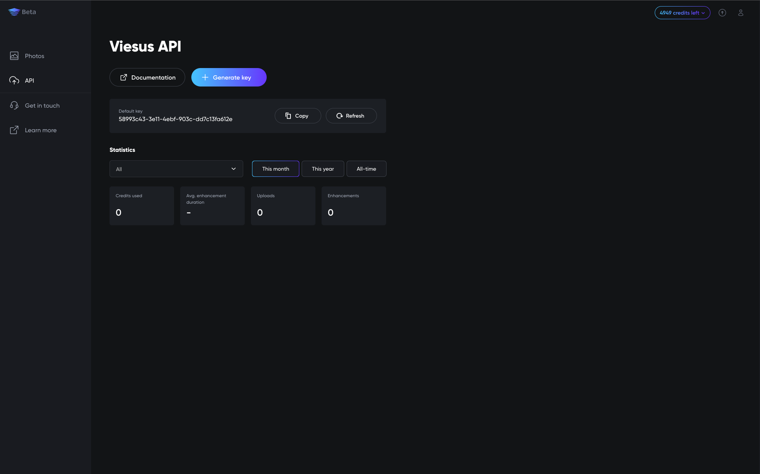Open the Get in touch headset icon

(14, 105)
